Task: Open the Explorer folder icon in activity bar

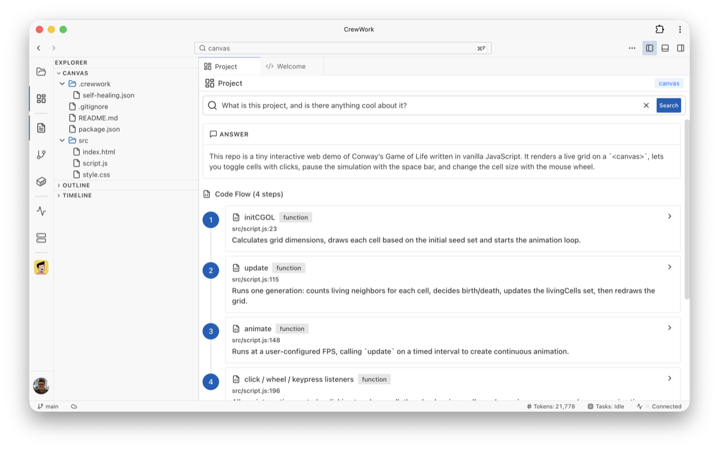Action: click(41, 72)
